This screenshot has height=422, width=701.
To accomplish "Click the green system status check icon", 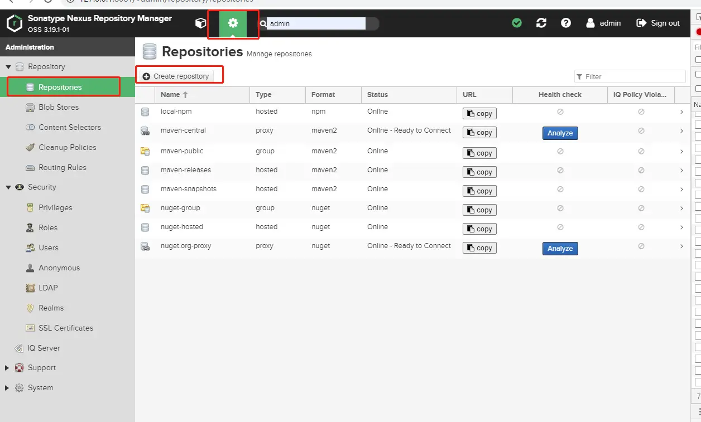I will (x=517, y=23).
